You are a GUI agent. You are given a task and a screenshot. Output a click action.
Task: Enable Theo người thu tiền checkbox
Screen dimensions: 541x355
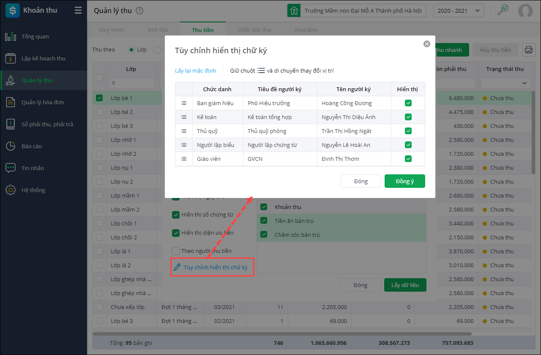click(176, 251)
